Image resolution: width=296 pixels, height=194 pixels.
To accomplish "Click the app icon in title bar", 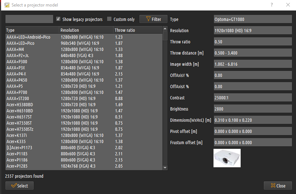I will pyautogui.click(x=6, y=5).
